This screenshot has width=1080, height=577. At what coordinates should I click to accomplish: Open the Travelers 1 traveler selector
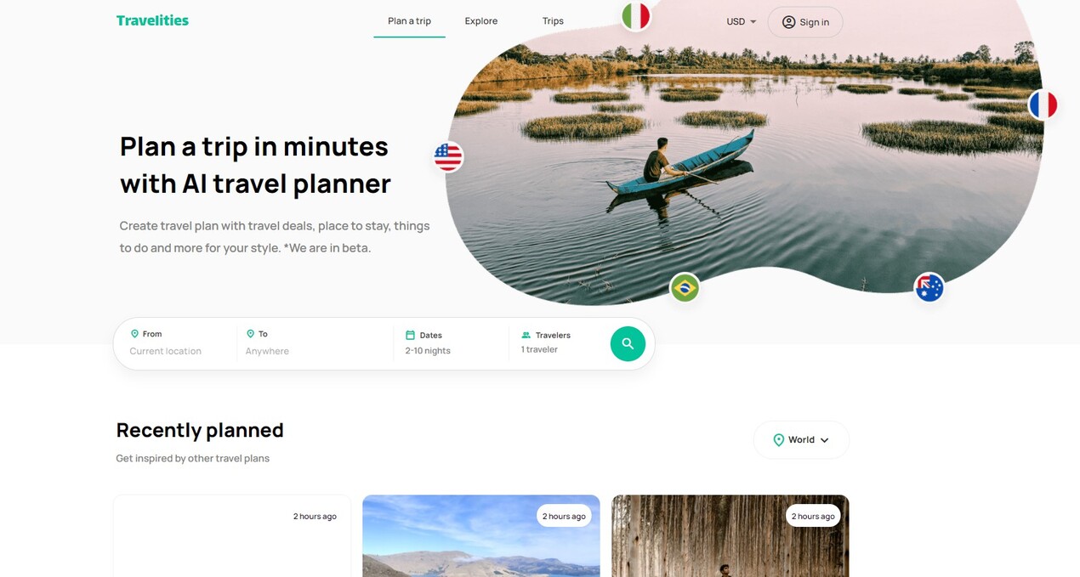[558, 342]
